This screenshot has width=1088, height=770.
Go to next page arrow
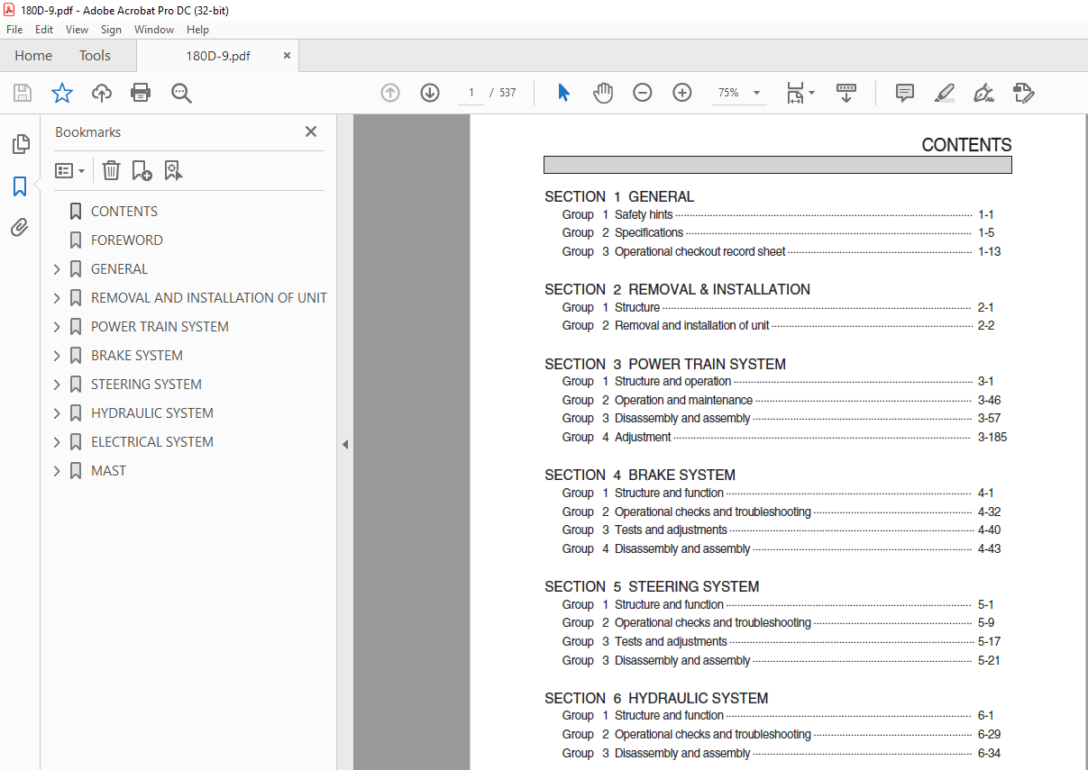pos(430,93)
